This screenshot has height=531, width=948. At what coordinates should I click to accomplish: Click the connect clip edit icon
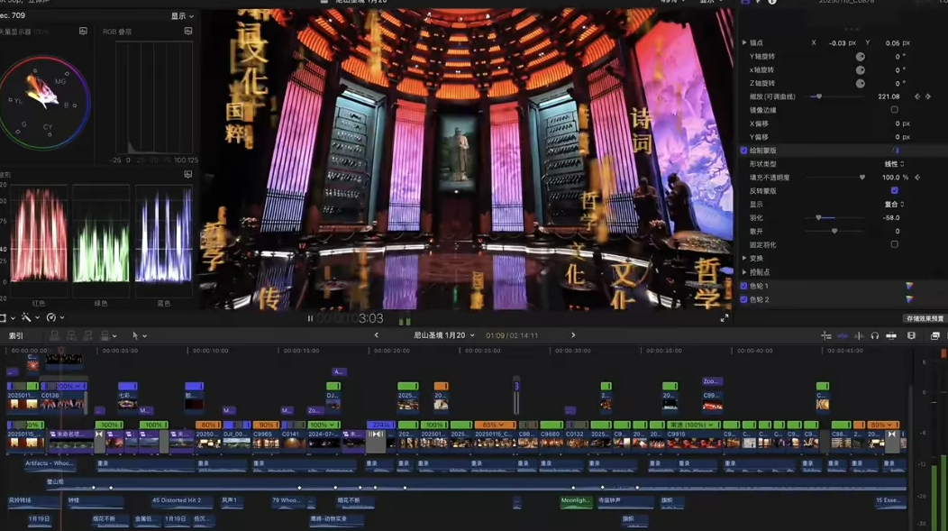pos(54,335)
